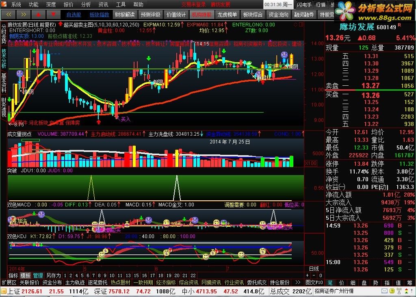Open the 功能 menu

tap(33, 4)
